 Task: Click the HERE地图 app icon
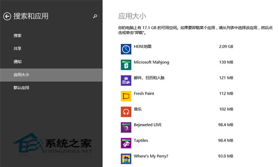pos(126,49)
